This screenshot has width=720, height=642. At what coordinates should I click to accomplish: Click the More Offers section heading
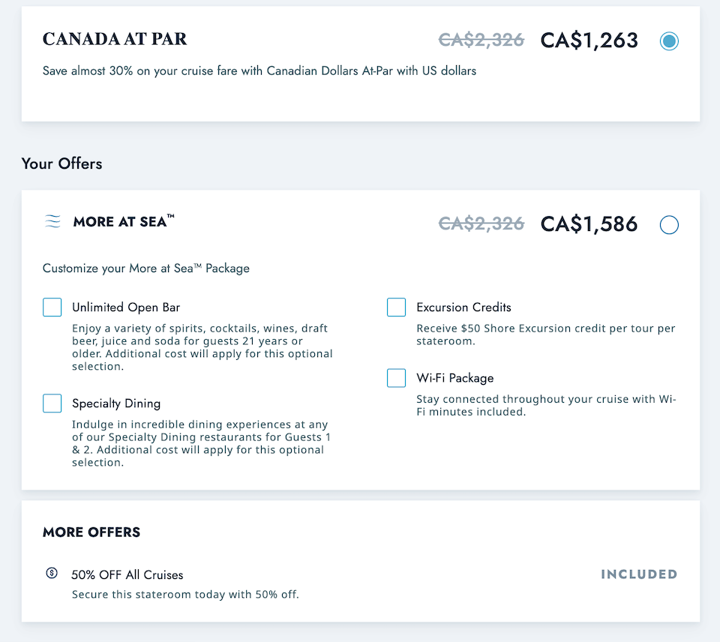(x=91, y=532)
